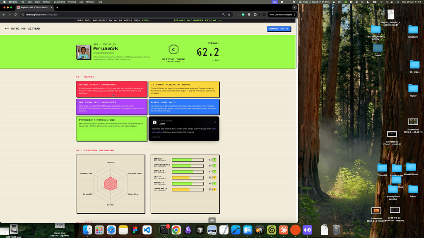Open the AliasKit Demo desktop folder

pos(411,167)
